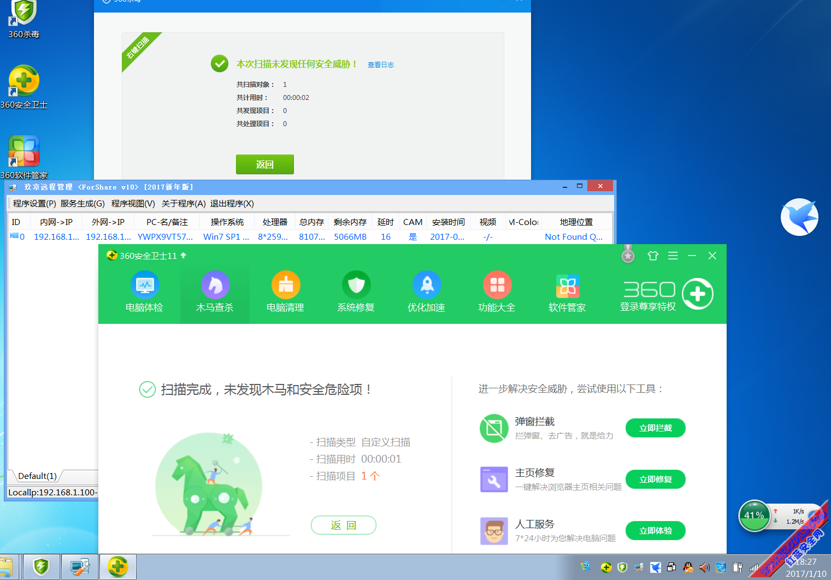The width and height of the screenshot is (831, 580).
Task: Click the 查看日志 link
Action: tap(381, 65)
